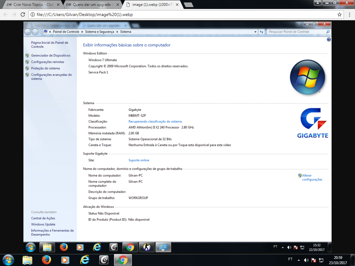Click Recuperando classificação do sistema link
The image size is (355, 266).
click(x=155, y=122)
